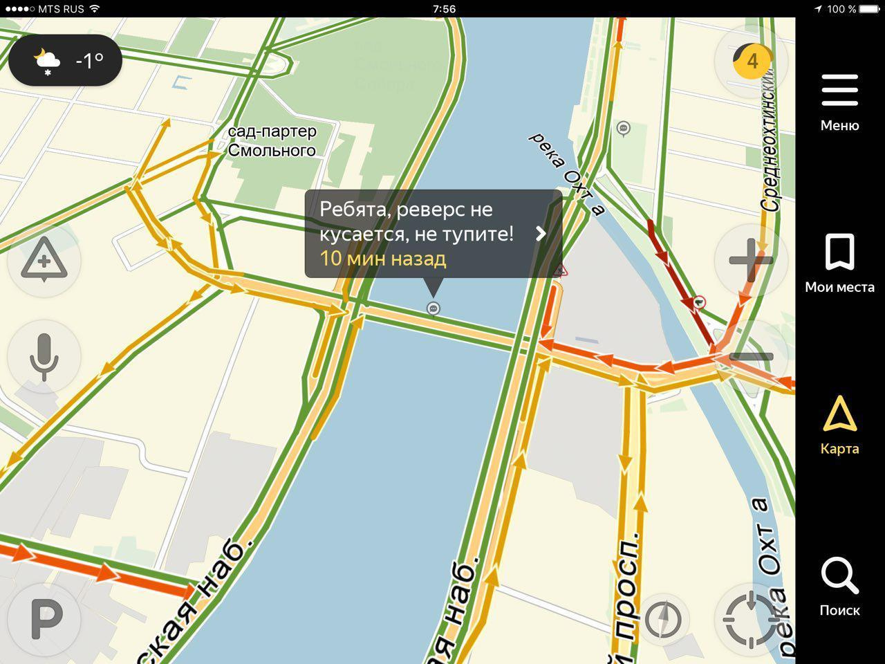Screen dimensions: 885x664
Task: Tap the сад-партер Смольного label
Action: coord(272,140)
